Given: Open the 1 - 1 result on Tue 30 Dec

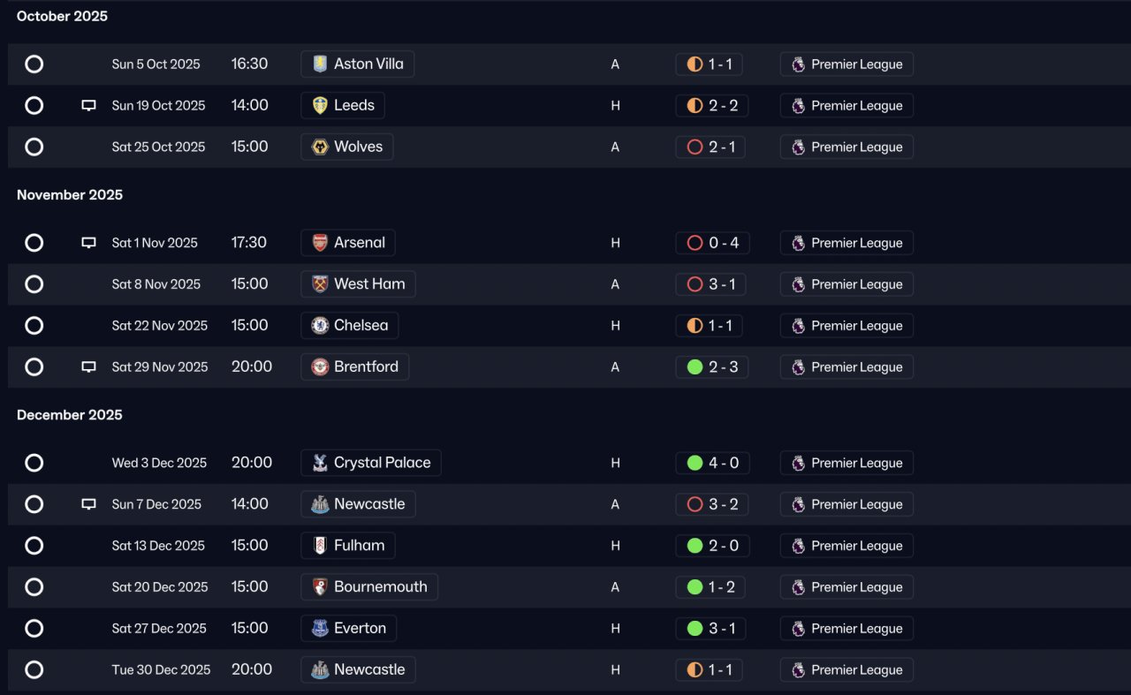Looking at the screenshot, I should [x=709, y=669].
